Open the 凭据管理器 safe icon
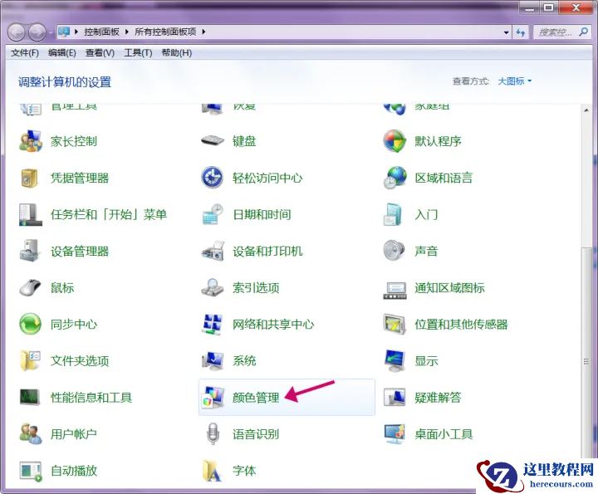This screenshot has width=598, height=494. click(x=30, y=178)
